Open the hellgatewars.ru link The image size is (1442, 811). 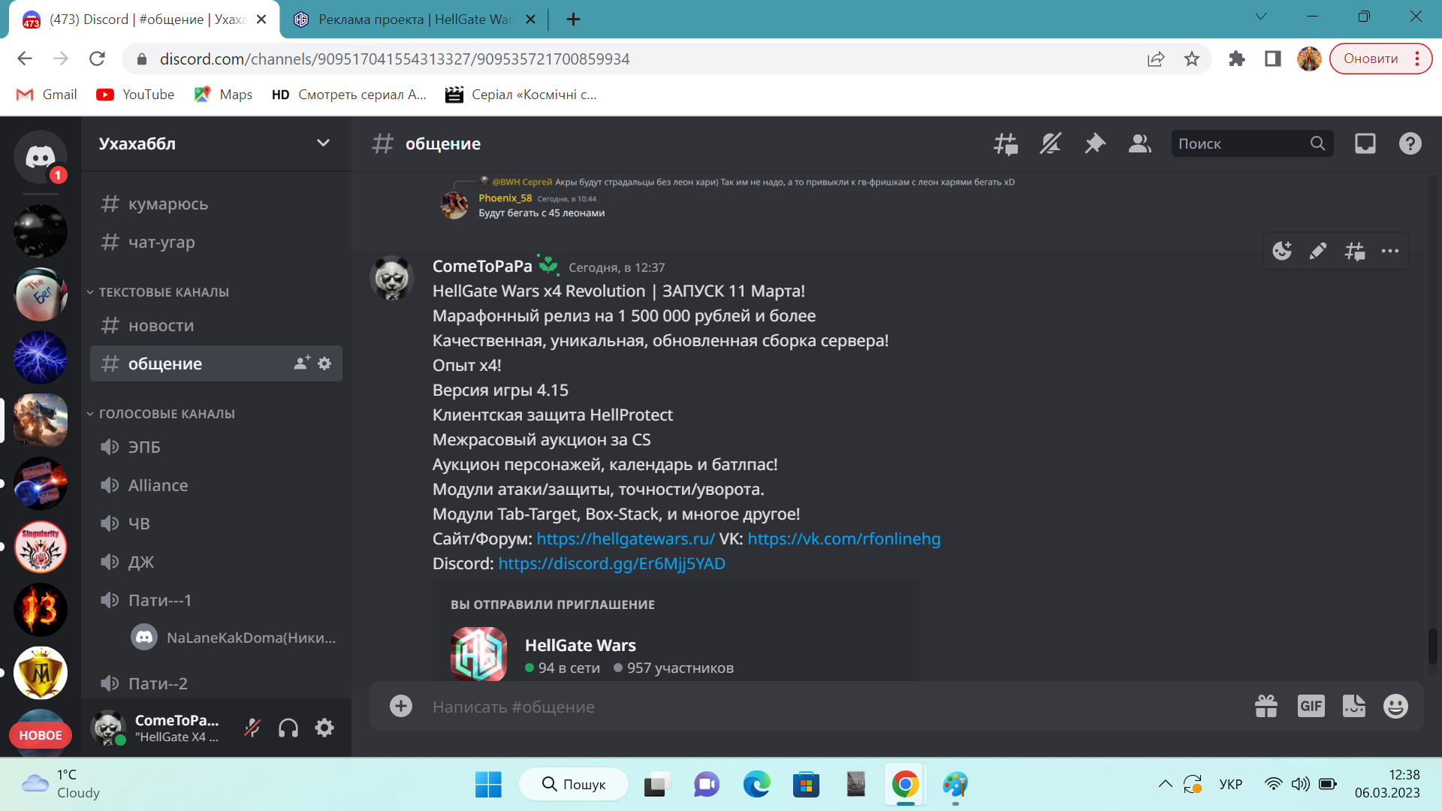tap(626, 538)
